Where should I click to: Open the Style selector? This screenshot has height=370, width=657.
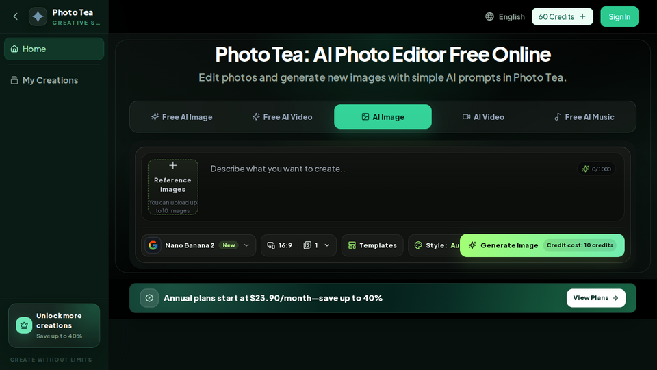point(434,245)
